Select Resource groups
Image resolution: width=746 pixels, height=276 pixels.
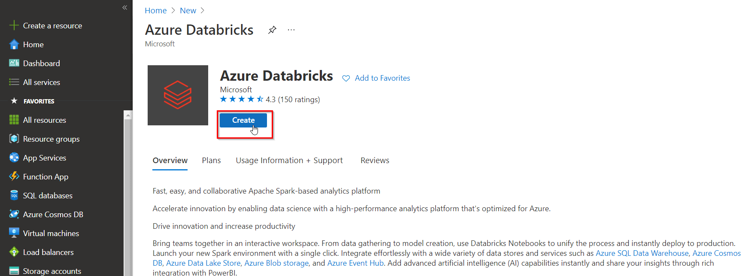pos(51,139)
